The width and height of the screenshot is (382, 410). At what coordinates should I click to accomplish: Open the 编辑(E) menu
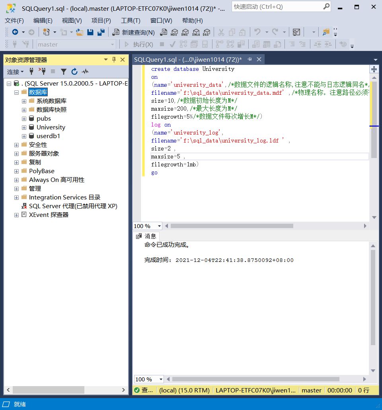(x=43, y=21)
